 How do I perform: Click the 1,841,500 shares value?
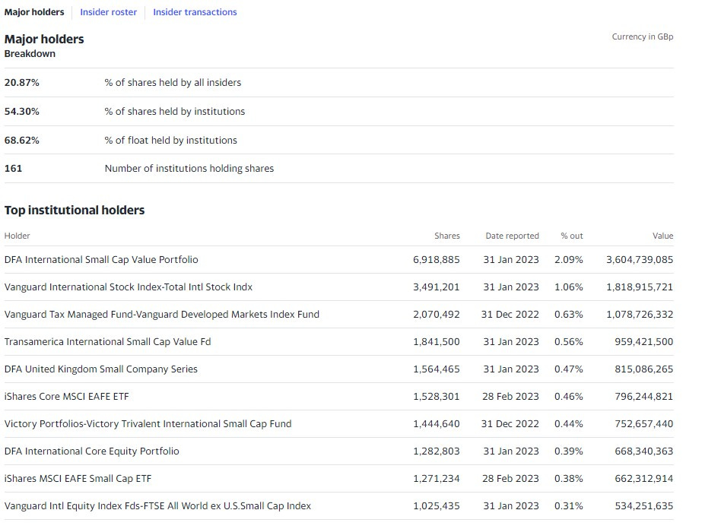tap(436, 341)
